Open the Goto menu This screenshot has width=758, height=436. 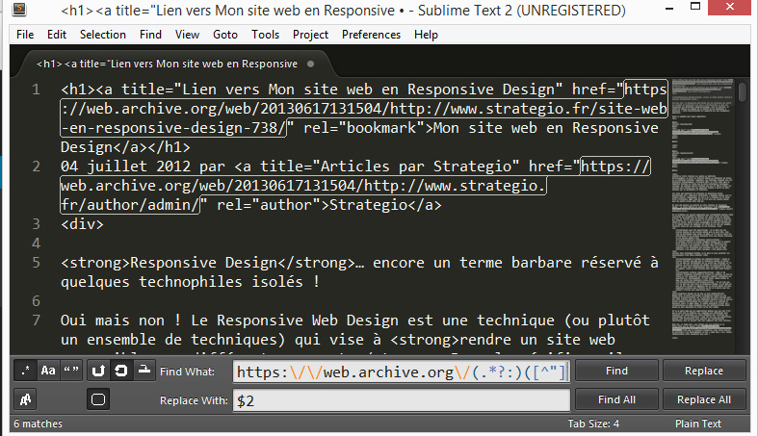[225, 35]
